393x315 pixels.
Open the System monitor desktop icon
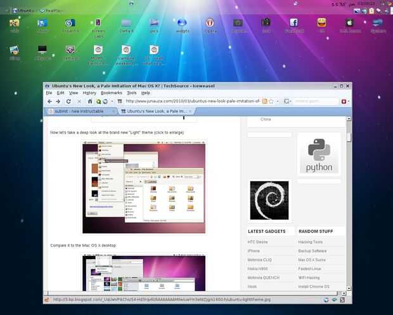[377, 23]
